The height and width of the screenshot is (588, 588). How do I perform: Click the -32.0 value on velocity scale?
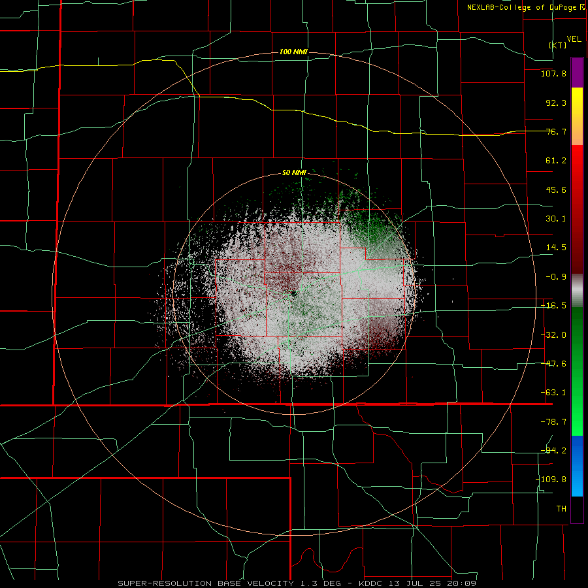(x=553, y=335)
